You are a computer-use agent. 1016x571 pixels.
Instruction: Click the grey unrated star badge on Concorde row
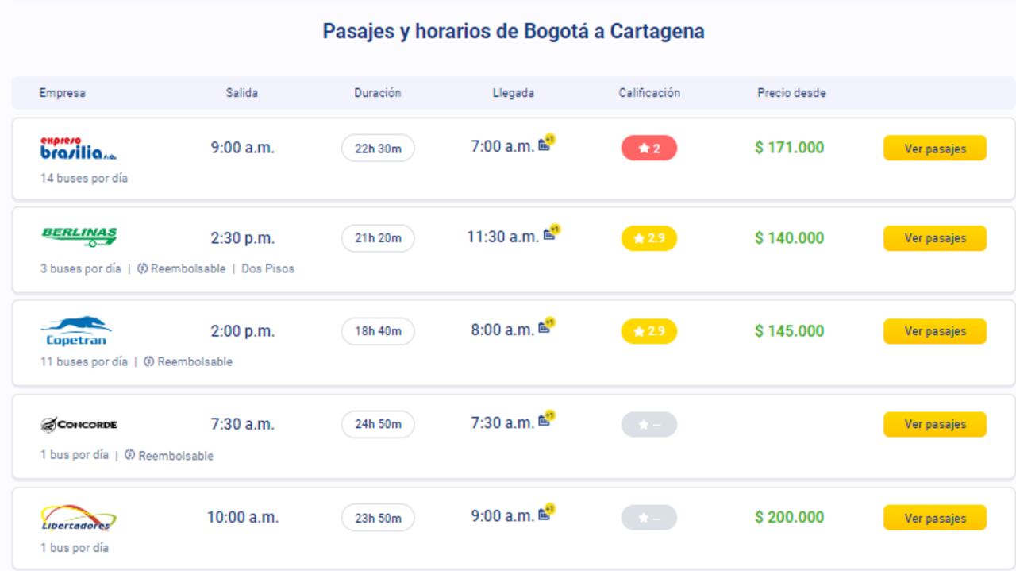[x=648, y=424]
